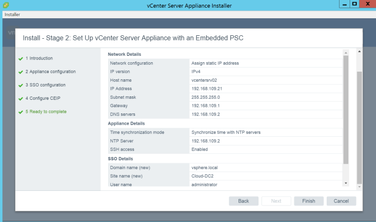Click the inner summary scrollbar thumb
The width and height of the screenshot is (376, 222).
[x=346, y=110]
